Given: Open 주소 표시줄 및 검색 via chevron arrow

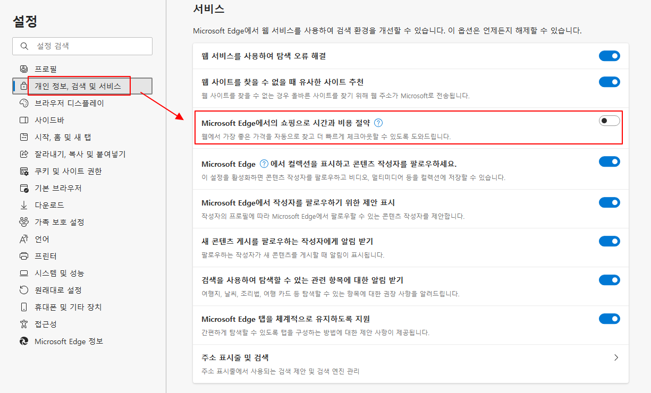Looking at the screenshot, I should pyautogui.click(x=616, y=357).
